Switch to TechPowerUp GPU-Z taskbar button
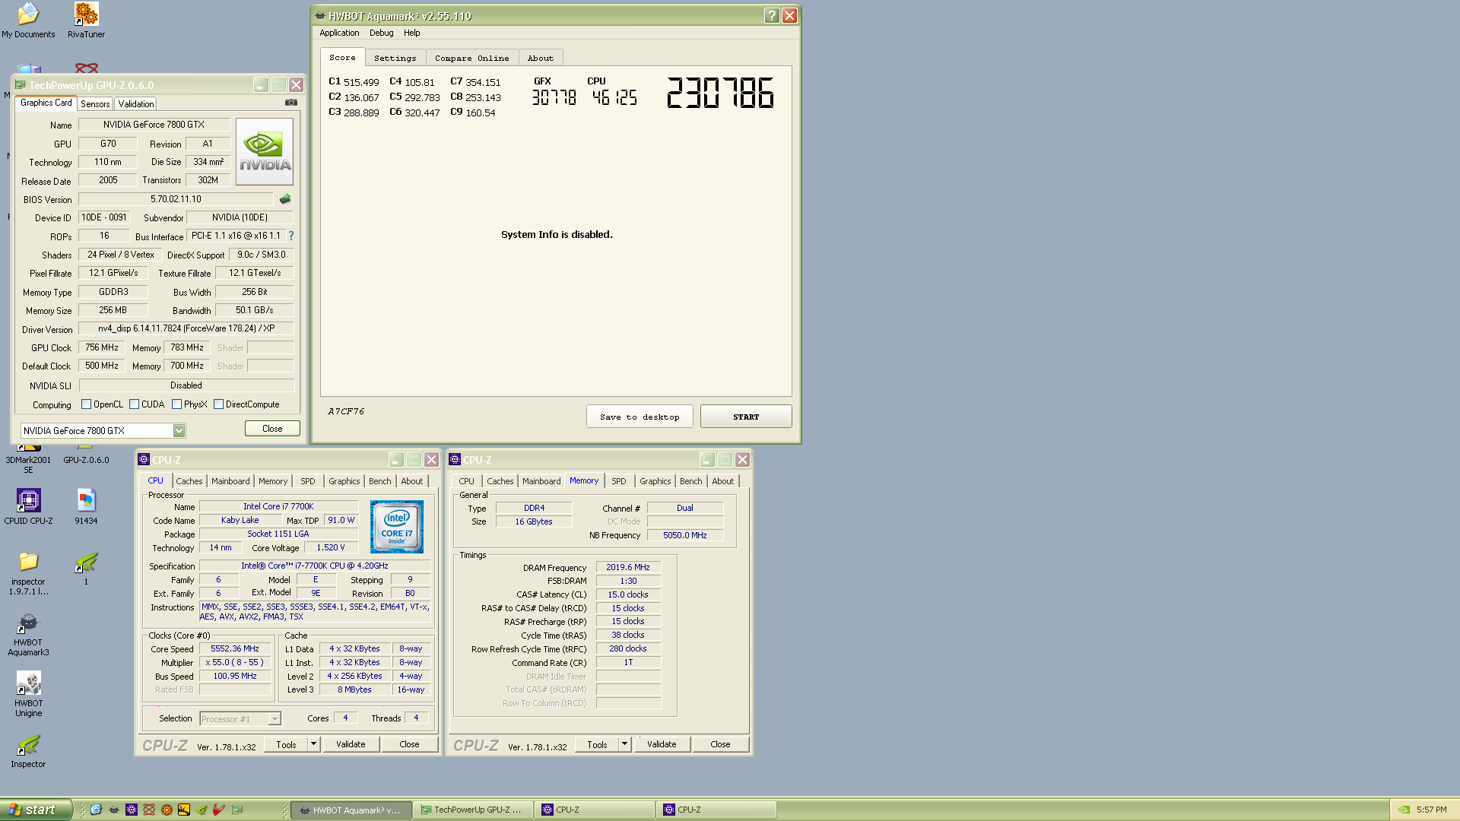The height and width of the screenshot is (821, 1460). click(472, 810)
